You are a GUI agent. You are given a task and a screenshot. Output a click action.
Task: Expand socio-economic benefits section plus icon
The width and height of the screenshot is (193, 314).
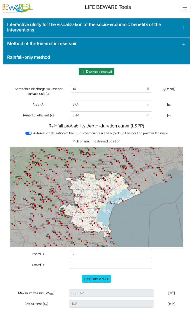[x=183, y=28]
